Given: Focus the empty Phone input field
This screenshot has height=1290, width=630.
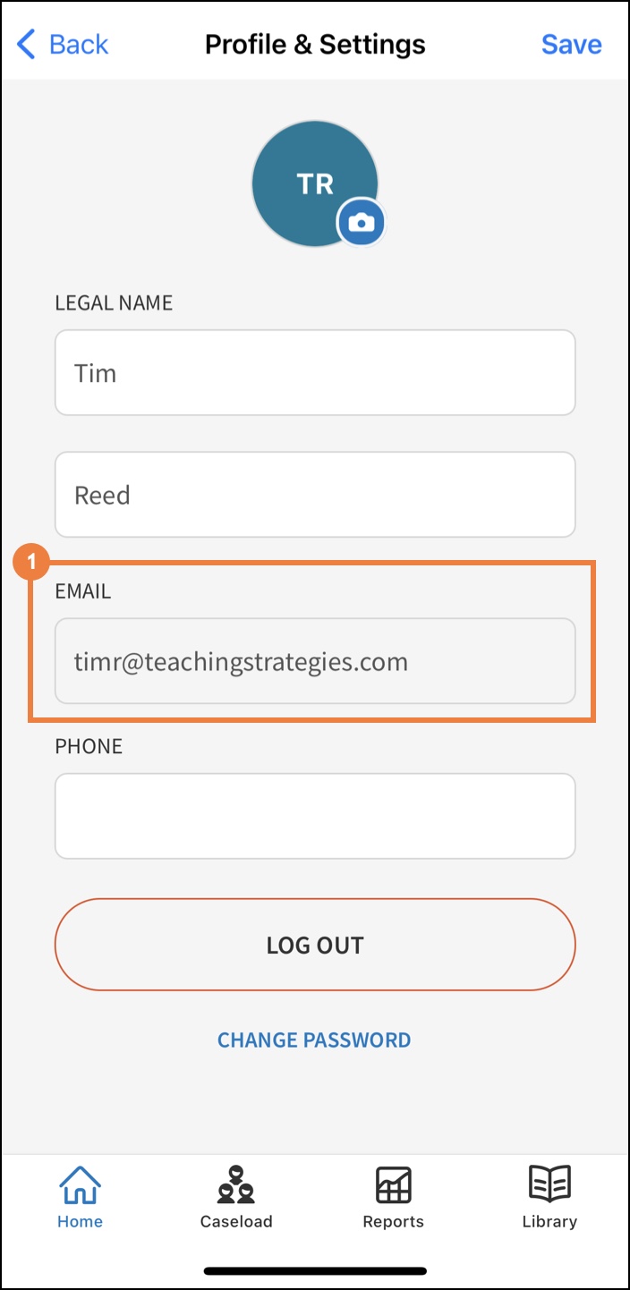Looking at the screenshot, I should (x=315, y=816).
